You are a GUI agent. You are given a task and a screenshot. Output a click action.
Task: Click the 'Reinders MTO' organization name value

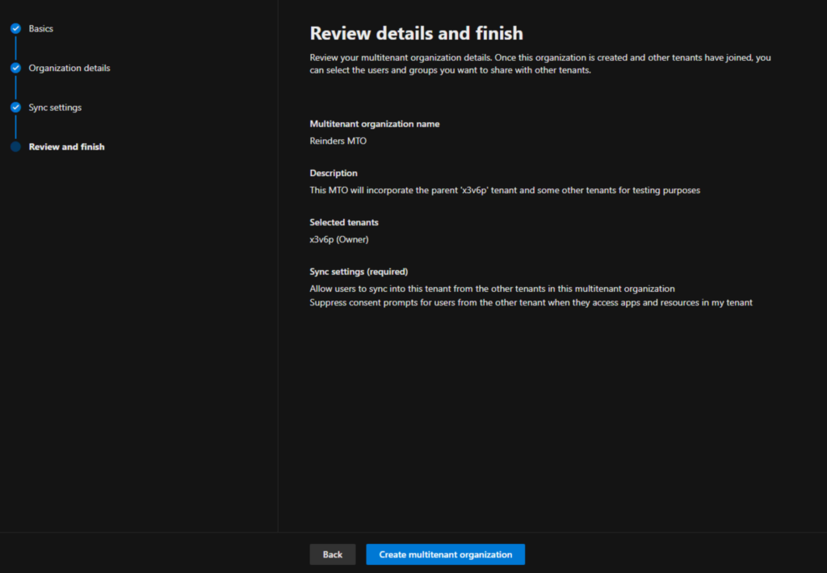coord(338,141)
